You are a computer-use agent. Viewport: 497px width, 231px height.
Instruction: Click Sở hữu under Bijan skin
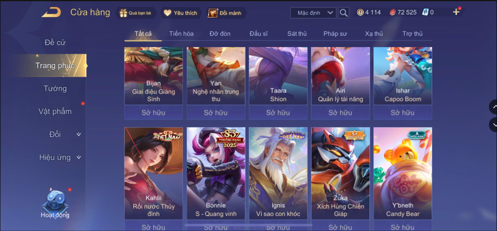153,113
